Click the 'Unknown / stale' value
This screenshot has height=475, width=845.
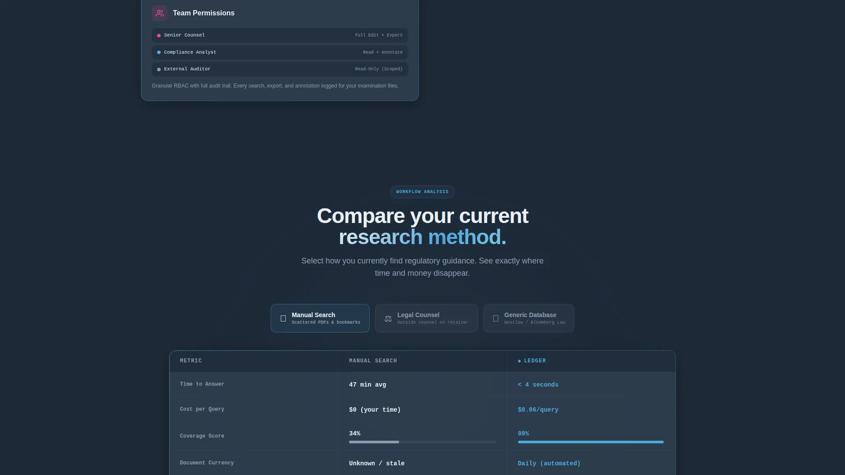tap(377, 464)
